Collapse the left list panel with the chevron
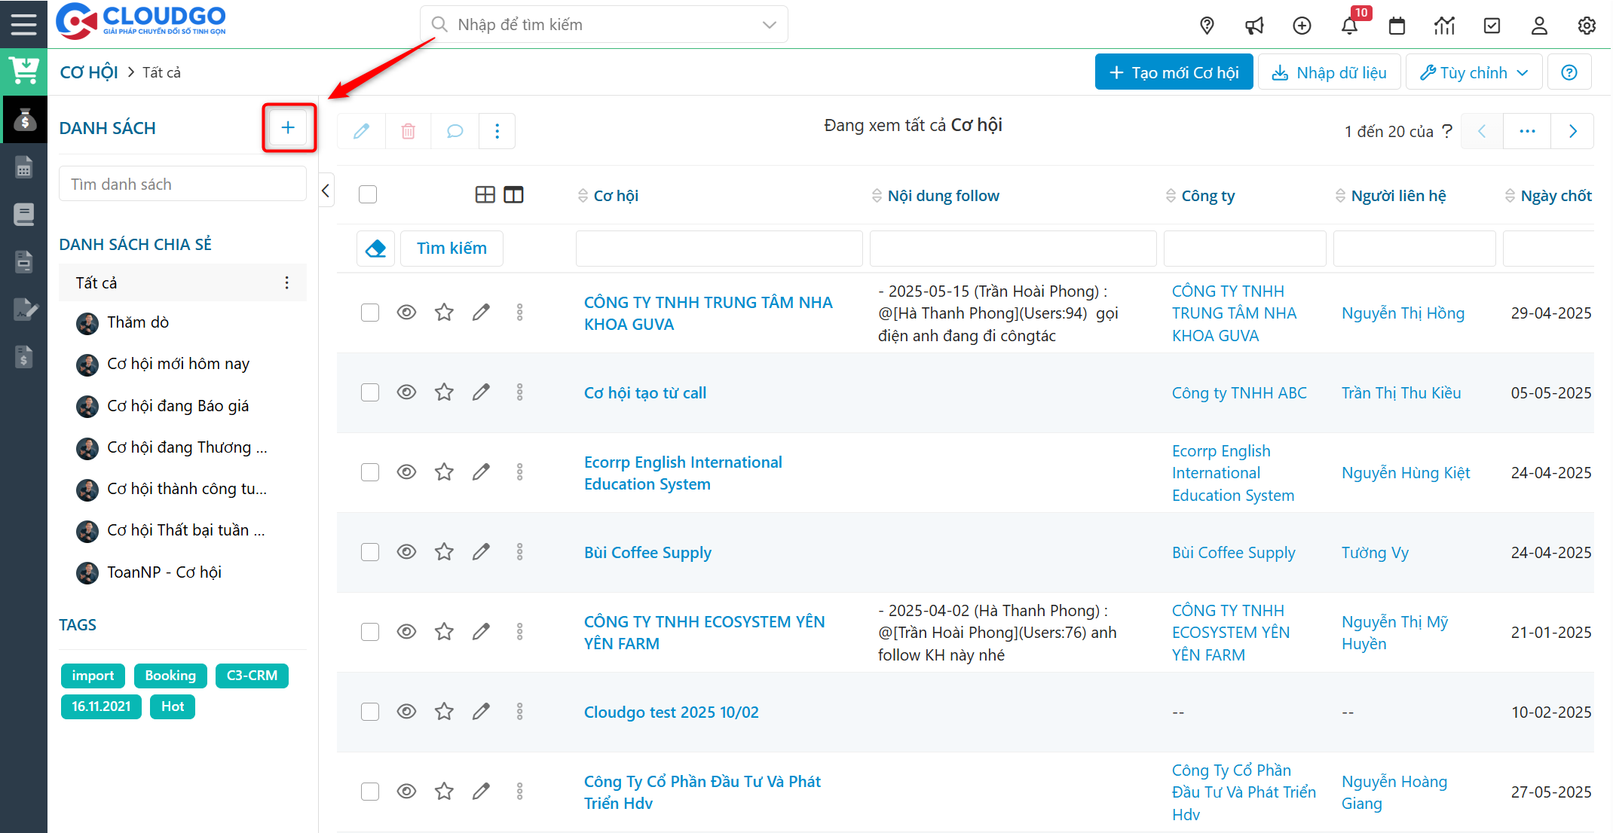 (326, 191)
